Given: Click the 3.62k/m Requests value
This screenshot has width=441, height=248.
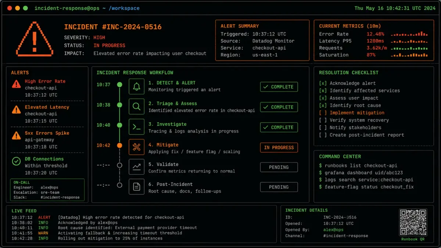Looking at the screenshot, I should click(377, 48).
